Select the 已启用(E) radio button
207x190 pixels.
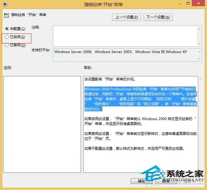pyautogui.click(x=15, y=37)
